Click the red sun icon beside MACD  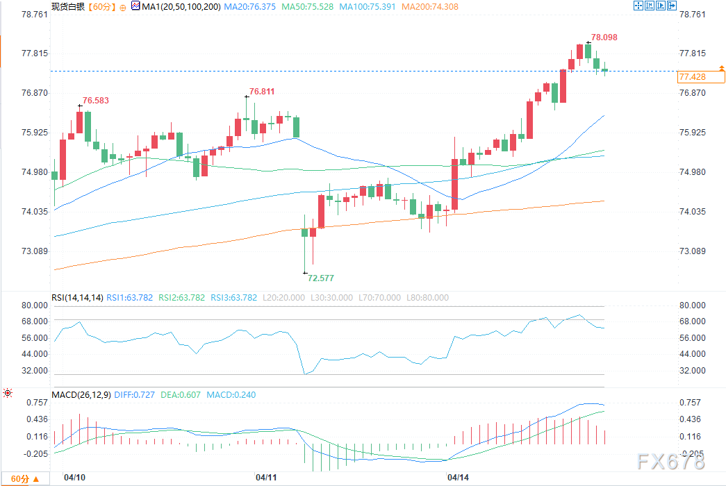[8, 394]
